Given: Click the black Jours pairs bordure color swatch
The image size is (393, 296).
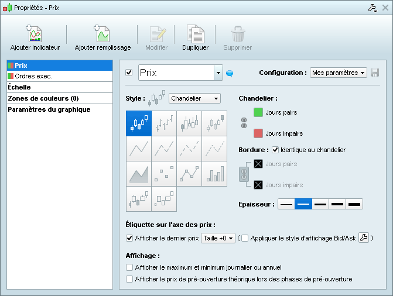Looking at the screenshot, I should coord(258,164).
